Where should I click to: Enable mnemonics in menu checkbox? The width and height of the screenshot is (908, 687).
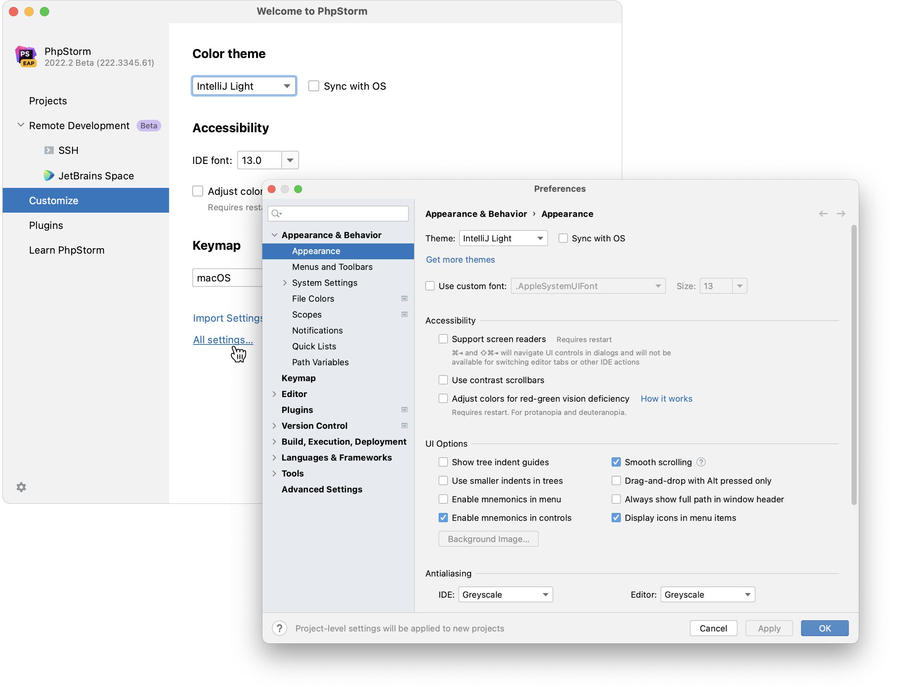coord(443,499)
